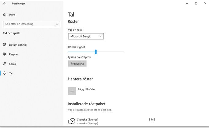Click the plus button for Lägg till röster
The image size is (209, 128).
tap(72, 91)
